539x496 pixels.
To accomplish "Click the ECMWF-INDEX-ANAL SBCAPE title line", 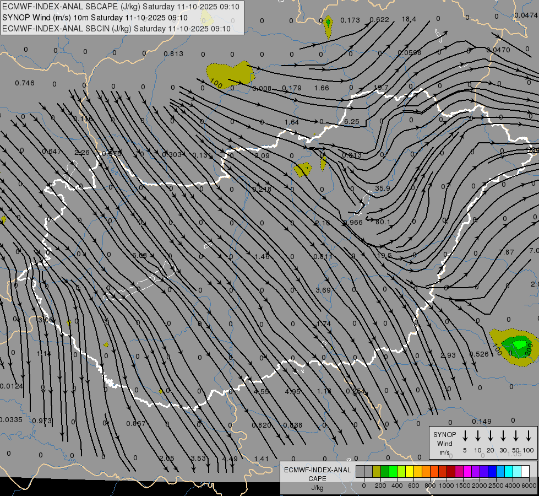I will click(x=121, y=7).
